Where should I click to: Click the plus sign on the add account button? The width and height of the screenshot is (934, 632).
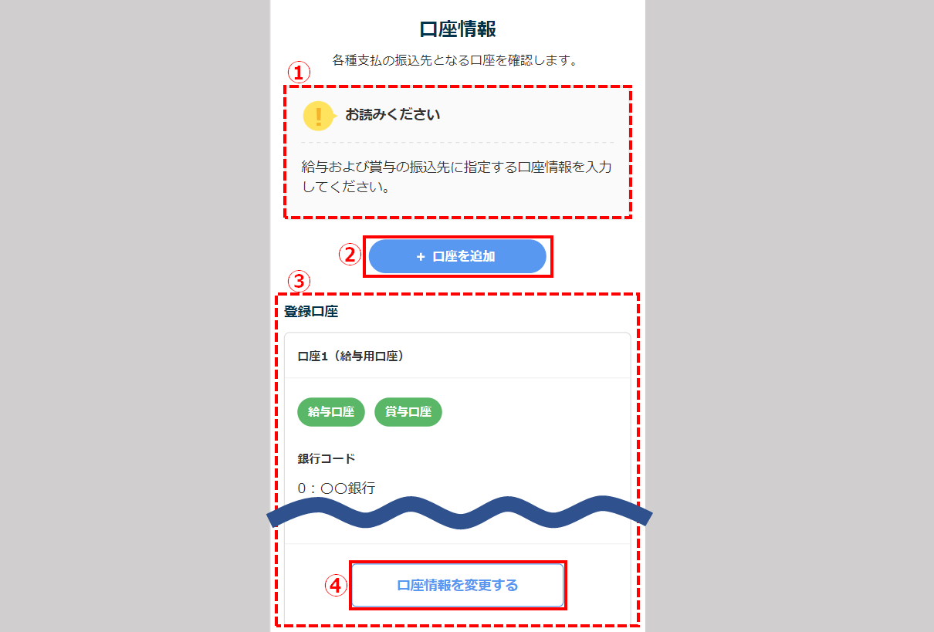tap(421, 256)
